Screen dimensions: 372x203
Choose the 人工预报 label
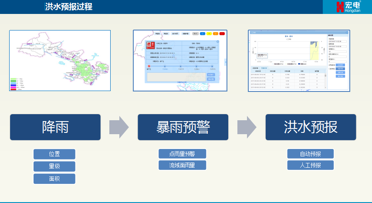[x=310, y=165]
